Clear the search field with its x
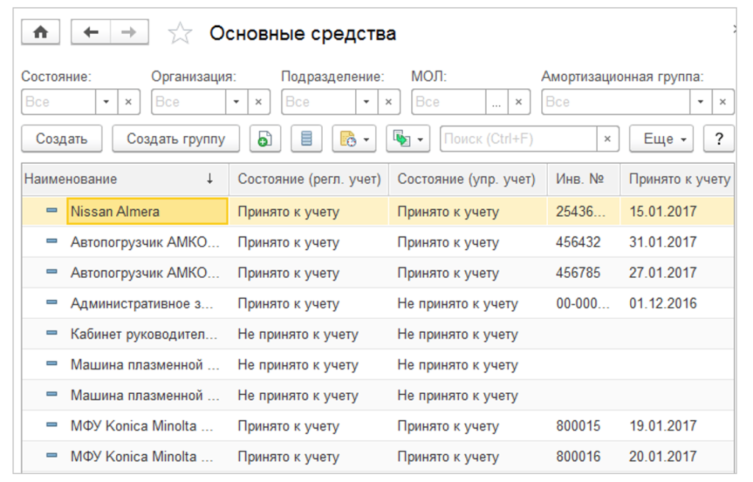 [607, 139]
